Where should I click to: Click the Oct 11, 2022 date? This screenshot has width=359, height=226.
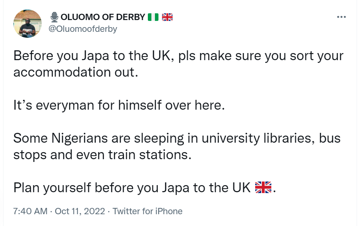tap(80, 211)
